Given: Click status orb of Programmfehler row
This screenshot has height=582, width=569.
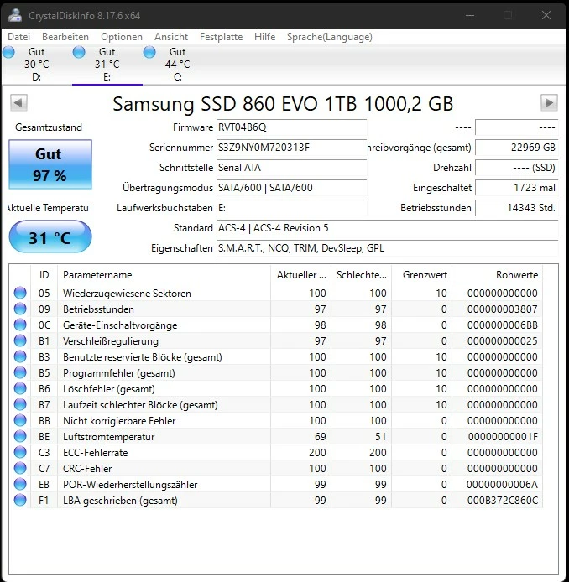Looking at the screenshot, I should [x=20, y=372].
